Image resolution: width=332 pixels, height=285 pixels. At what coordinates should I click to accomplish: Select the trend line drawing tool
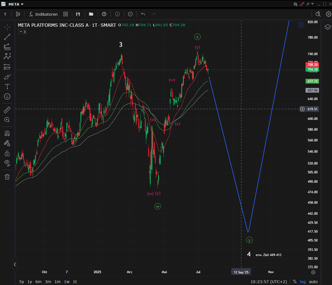click(7, 37)
